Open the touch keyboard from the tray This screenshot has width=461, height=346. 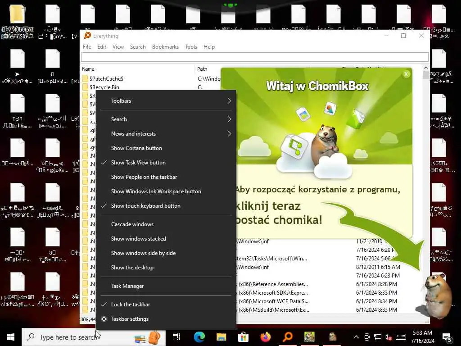click(401, 337)
